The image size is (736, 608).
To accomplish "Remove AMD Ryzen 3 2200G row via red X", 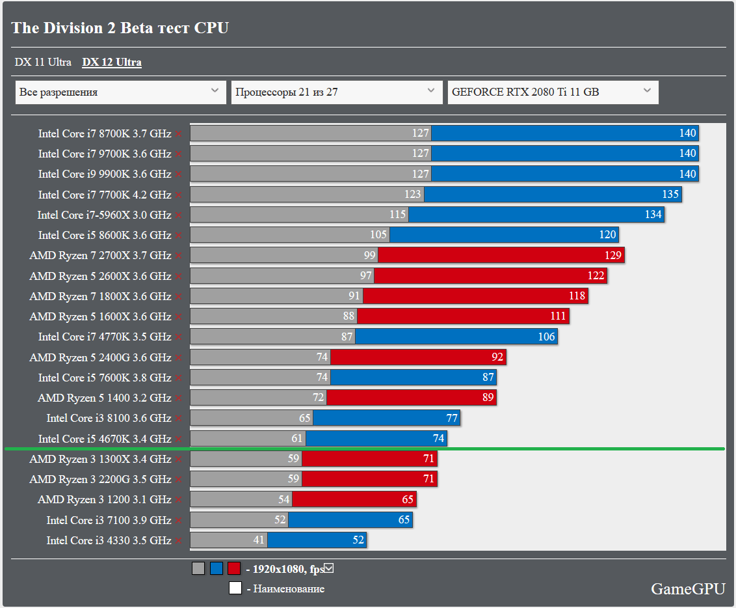I will pyautogui.click(x=179, y=479).
